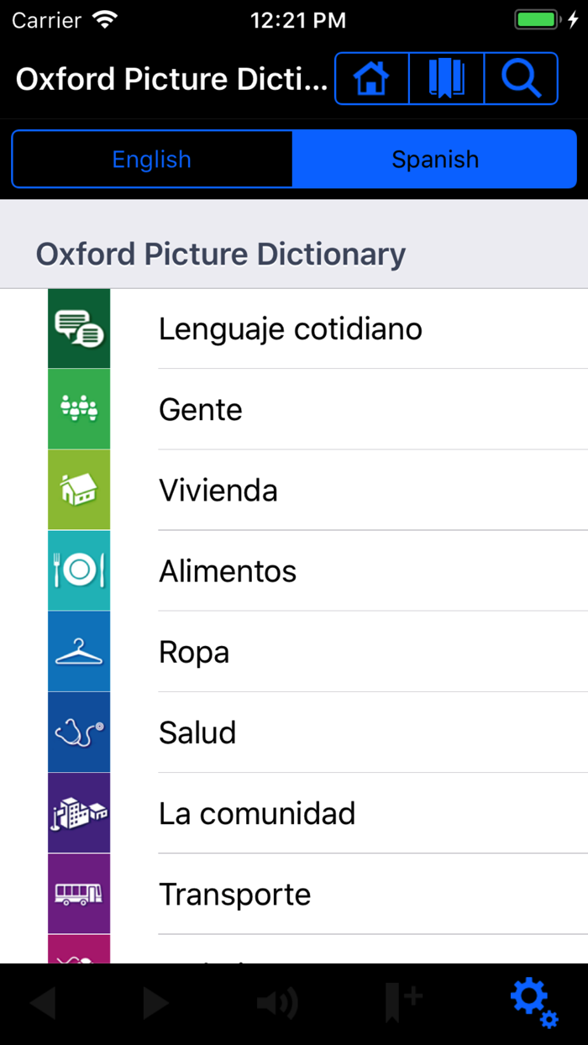The height and width of the screenshot is (1045, 588).
Task: Go forward using the right arrow
Action: [x=155, y=1001]
